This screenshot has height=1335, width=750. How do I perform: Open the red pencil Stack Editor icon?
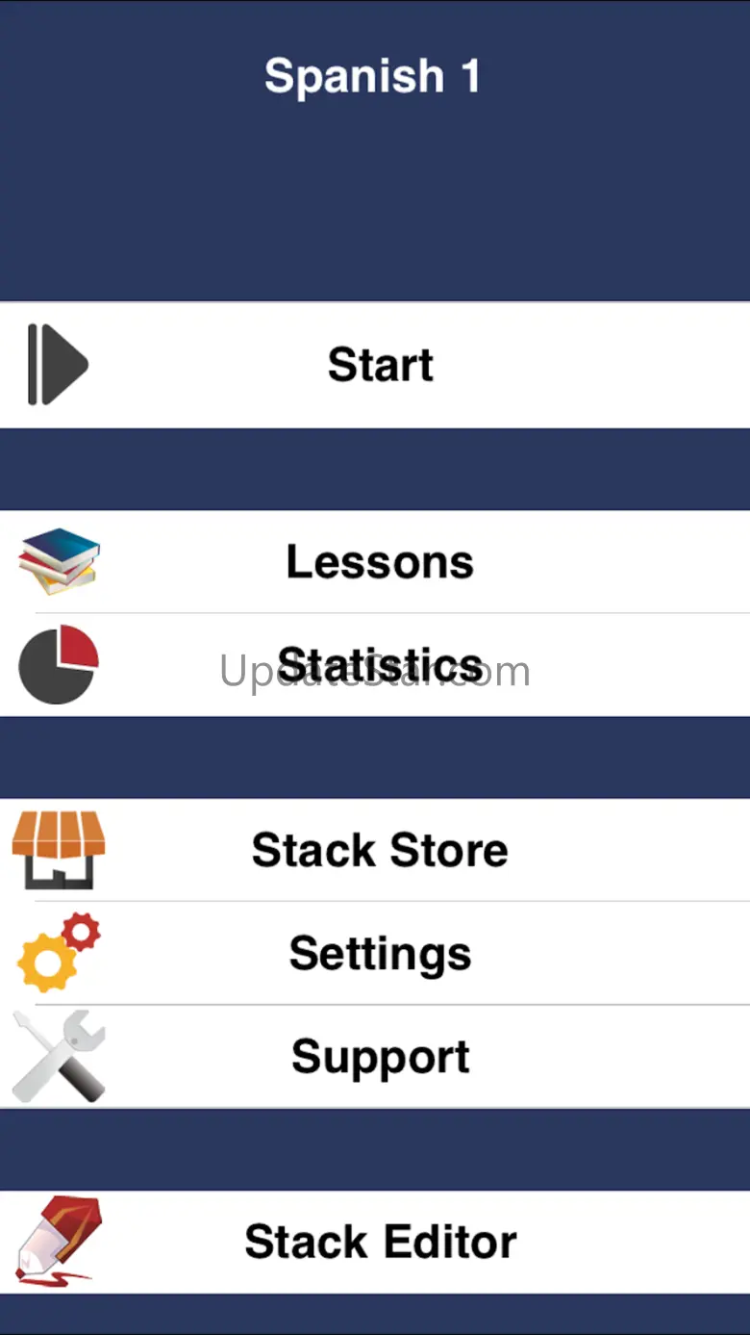pos(59,1241)
